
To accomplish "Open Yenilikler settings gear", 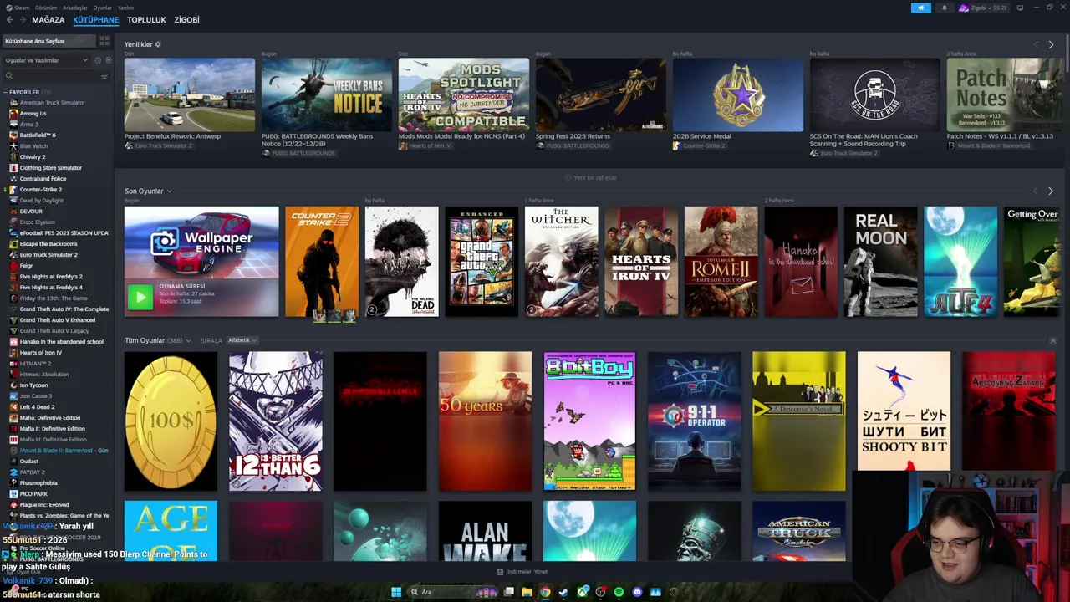I will [158, 44].
